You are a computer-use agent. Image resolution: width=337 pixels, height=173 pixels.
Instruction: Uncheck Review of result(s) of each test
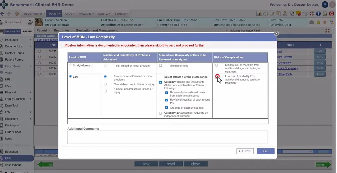167,100
